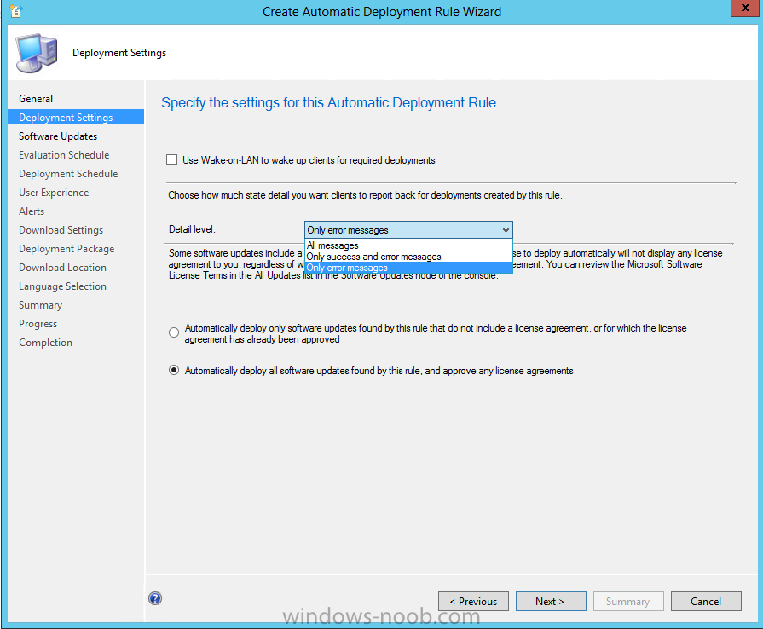The height and width of the screenshot is (629, 763).
Task: Choose highlighted 'Only error messages' list option
Action: tap(408, 268)
